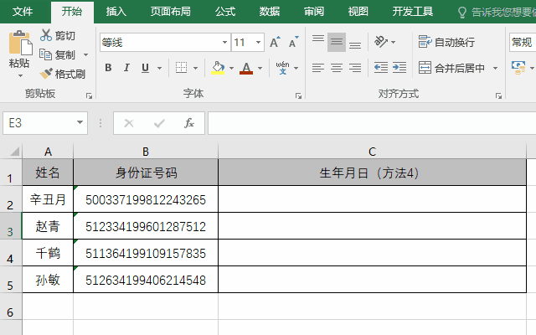
Task: Click inside the formula bar input
Action: tap(372, 123)
